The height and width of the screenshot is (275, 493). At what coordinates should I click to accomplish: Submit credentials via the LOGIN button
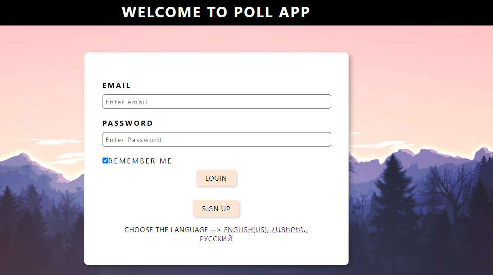pos(216,178)
